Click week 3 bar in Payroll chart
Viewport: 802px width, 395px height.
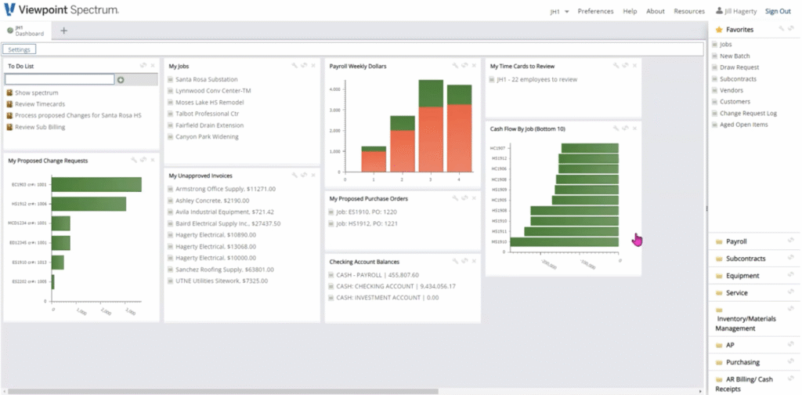(x=431, y=126)
